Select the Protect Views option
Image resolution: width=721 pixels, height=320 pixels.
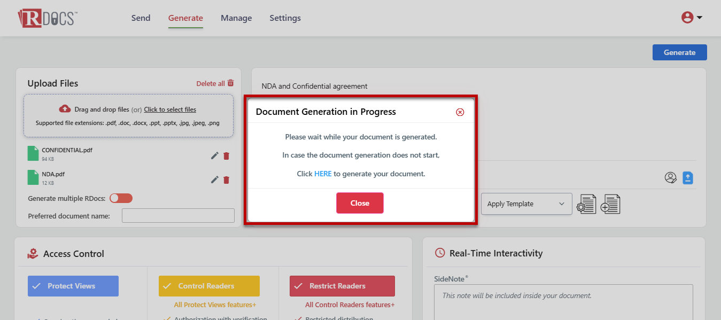(73, 286)
